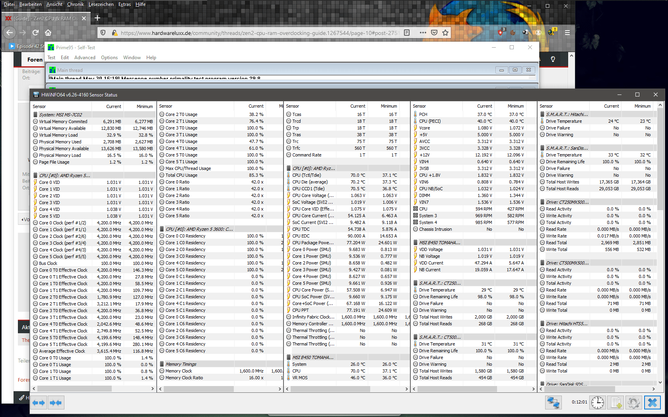Select the Infinity Fabric Clock row
The height and width of the screenshot is (417, 668).
click(x=346, y=317)
